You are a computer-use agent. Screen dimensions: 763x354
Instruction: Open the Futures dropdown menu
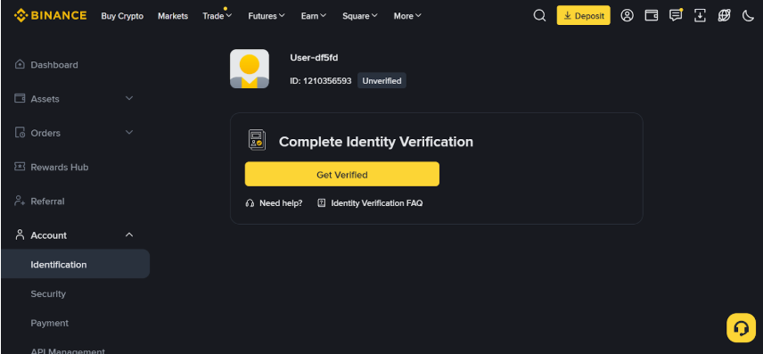pyautogui.click(x=267, y=16)
